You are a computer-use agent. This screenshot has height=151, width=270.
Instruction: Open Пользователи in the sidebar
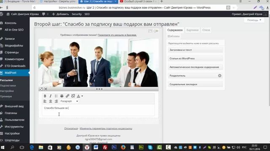pos(15,120)
